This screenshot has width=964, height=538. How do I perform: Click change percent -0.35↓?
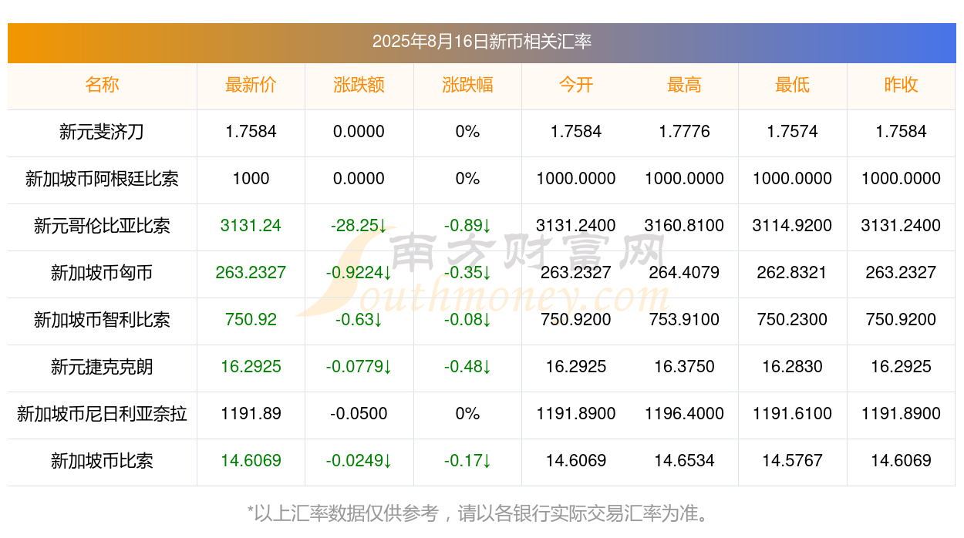click(467, 273)
